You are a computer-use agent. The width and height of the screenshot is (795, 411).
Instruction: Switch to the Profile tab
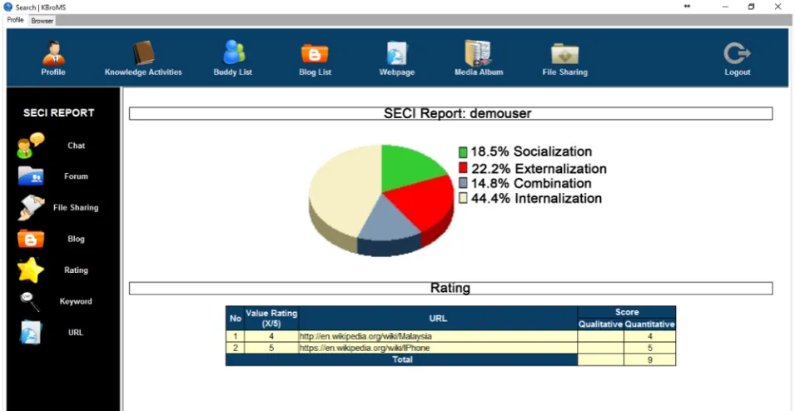coord(15,20)
